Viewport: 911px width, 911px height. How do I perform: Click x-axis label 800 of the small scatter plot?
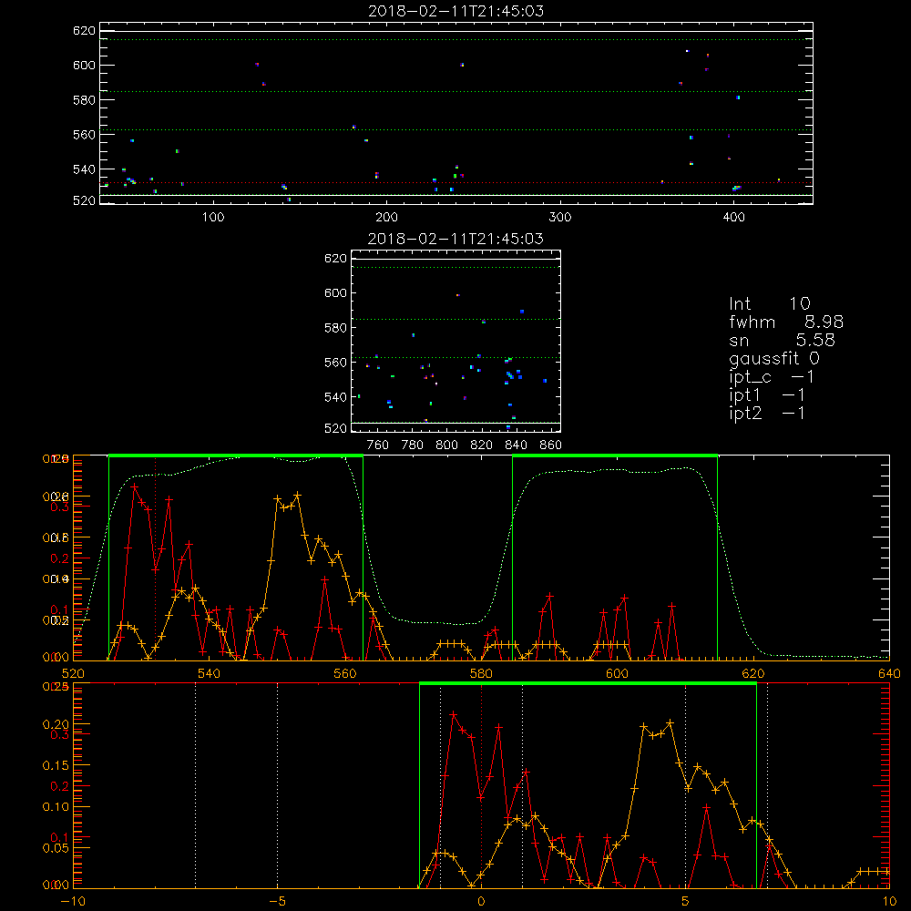446,445
